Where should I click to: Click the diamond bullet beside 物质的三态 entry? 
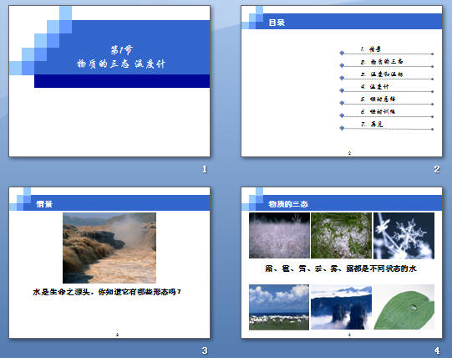pos(342,65)
